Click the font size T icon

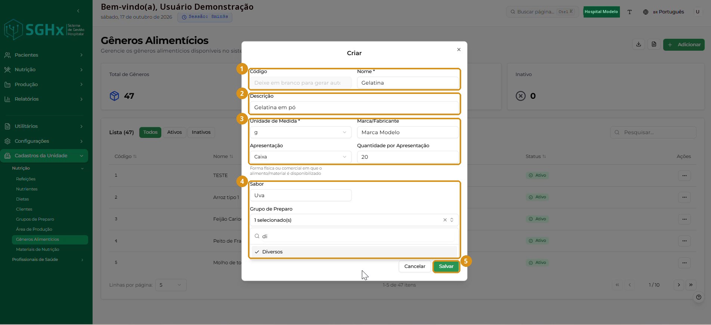coord(630,12)
